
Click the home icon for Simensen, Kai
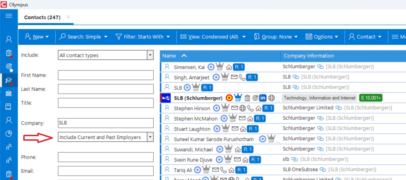(229, 67)
